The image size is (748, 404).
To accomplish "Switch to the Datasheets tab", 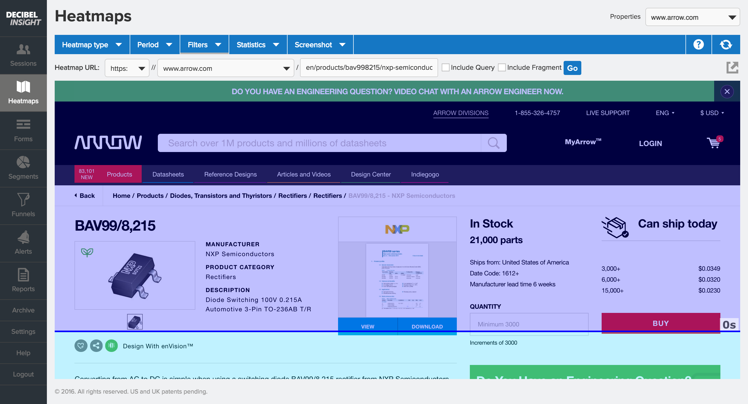I will [168, 174].
